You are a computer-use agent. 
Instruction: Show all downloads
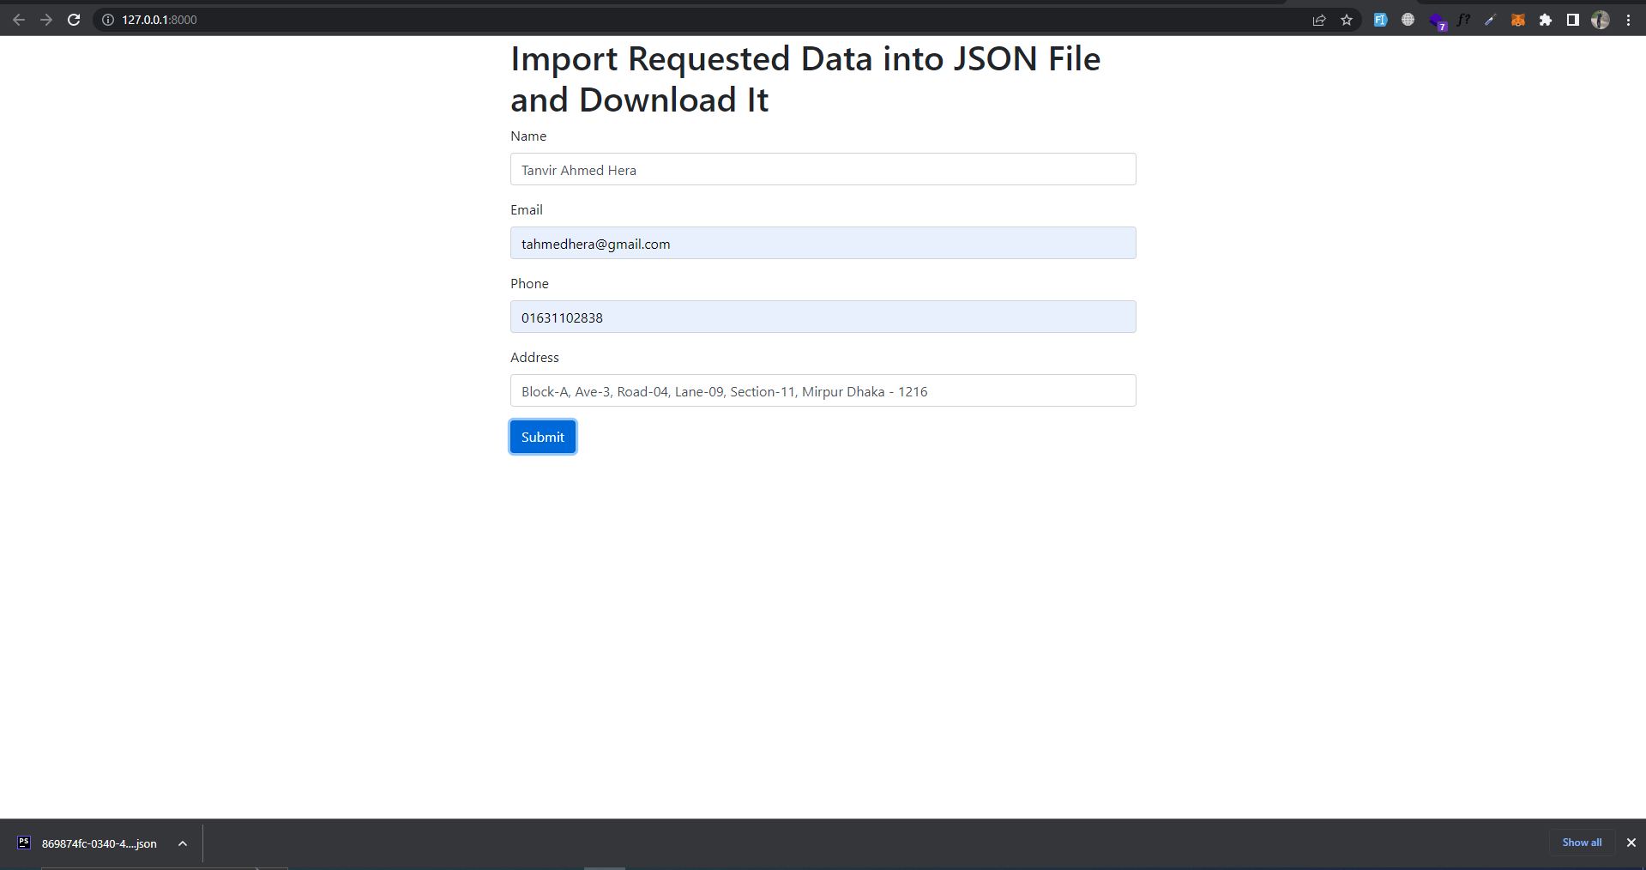1582,843
